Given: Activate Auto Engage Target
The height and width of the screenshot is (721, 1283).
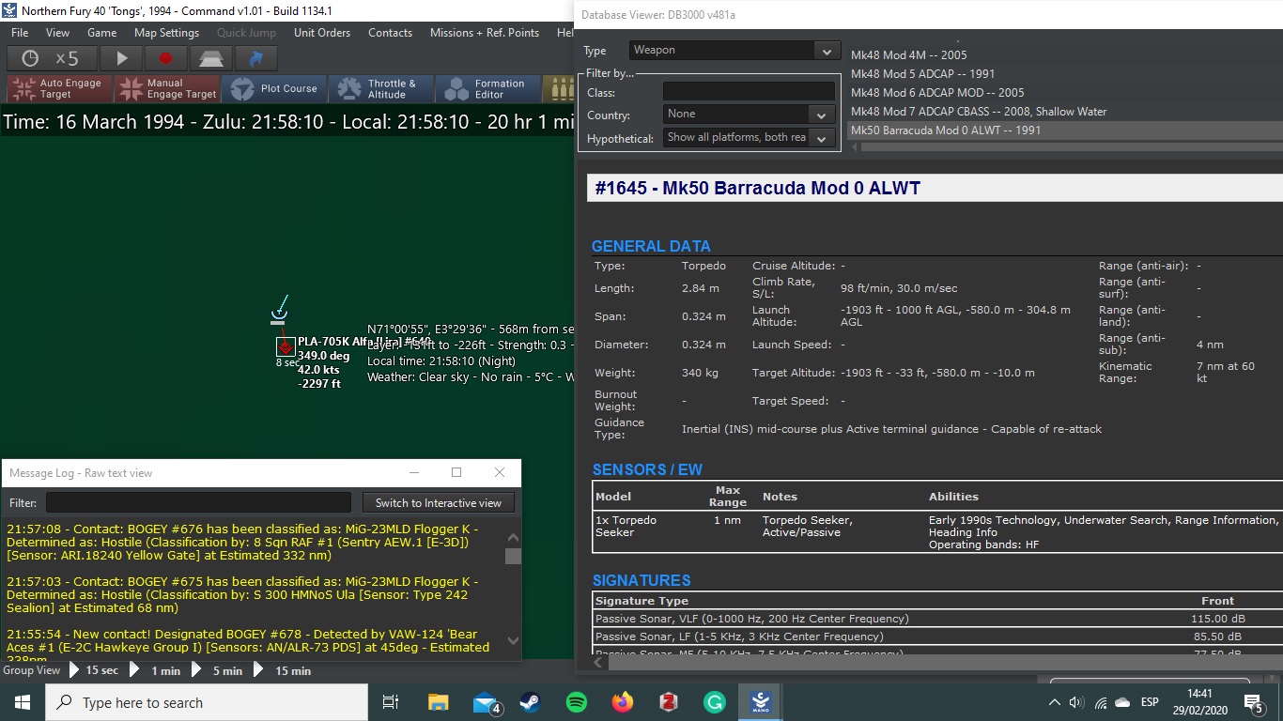Looking at the screenshot, I should (58, 89).
